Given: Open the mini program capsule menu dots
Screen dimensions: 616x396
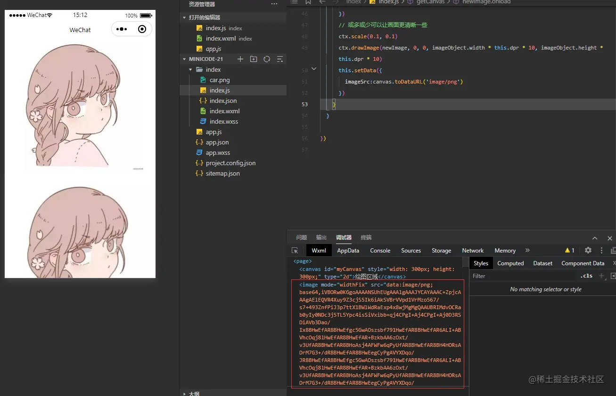Looking at the screenshot, I should [x=122, y=29].
